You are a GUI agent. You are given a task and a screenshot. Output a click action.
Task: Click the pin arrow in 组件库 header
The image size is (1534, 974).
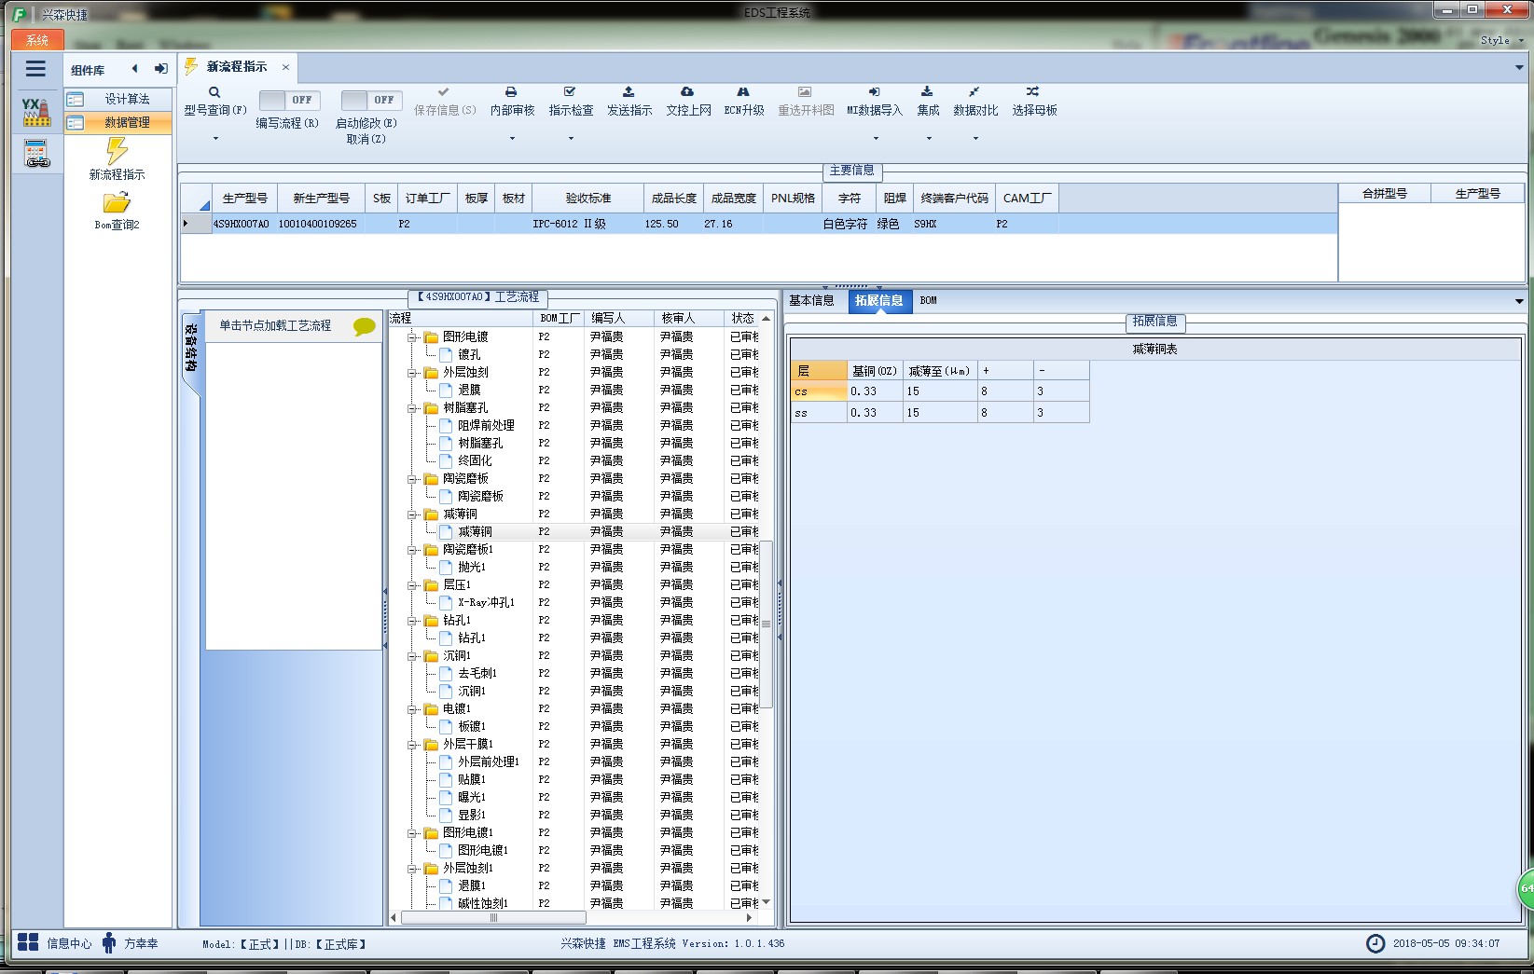point(161,69)
